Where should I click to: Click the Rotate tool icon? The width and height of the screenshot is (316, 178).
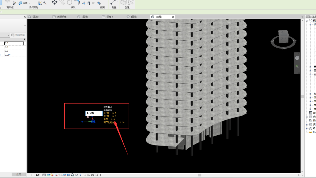[x=69, y=2]
